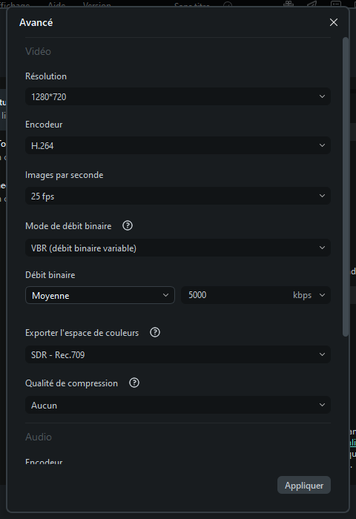This screenshot has width=356, height=519.
Task: Click the help icon next to Exporter l'espace de couleurs
Action: click(x=155, y=332)
